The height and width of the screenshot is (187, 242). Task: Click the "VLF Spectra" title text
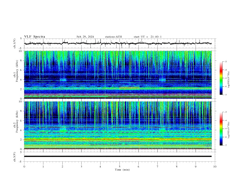click(x=35, y=37)
